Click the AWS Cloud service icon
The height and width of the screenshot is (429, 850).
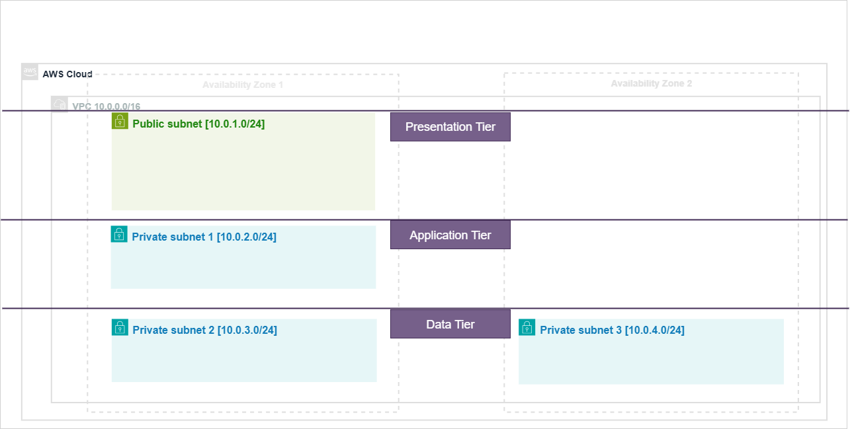[x=30, y=71]
